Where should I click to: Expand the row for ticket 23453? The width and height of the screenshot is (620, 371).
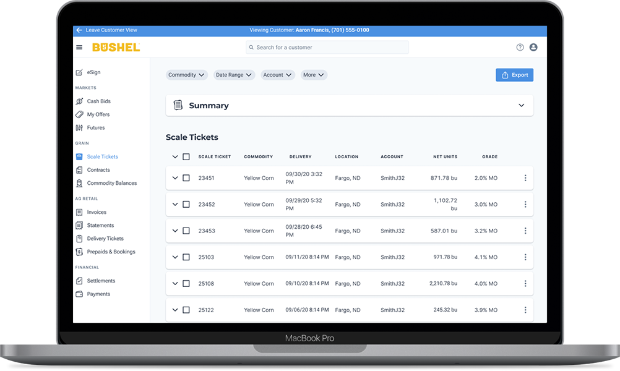point(175,231)
